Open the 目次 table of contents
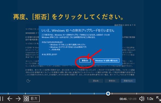This screenshot has height=103, width=161. point(31,99)
